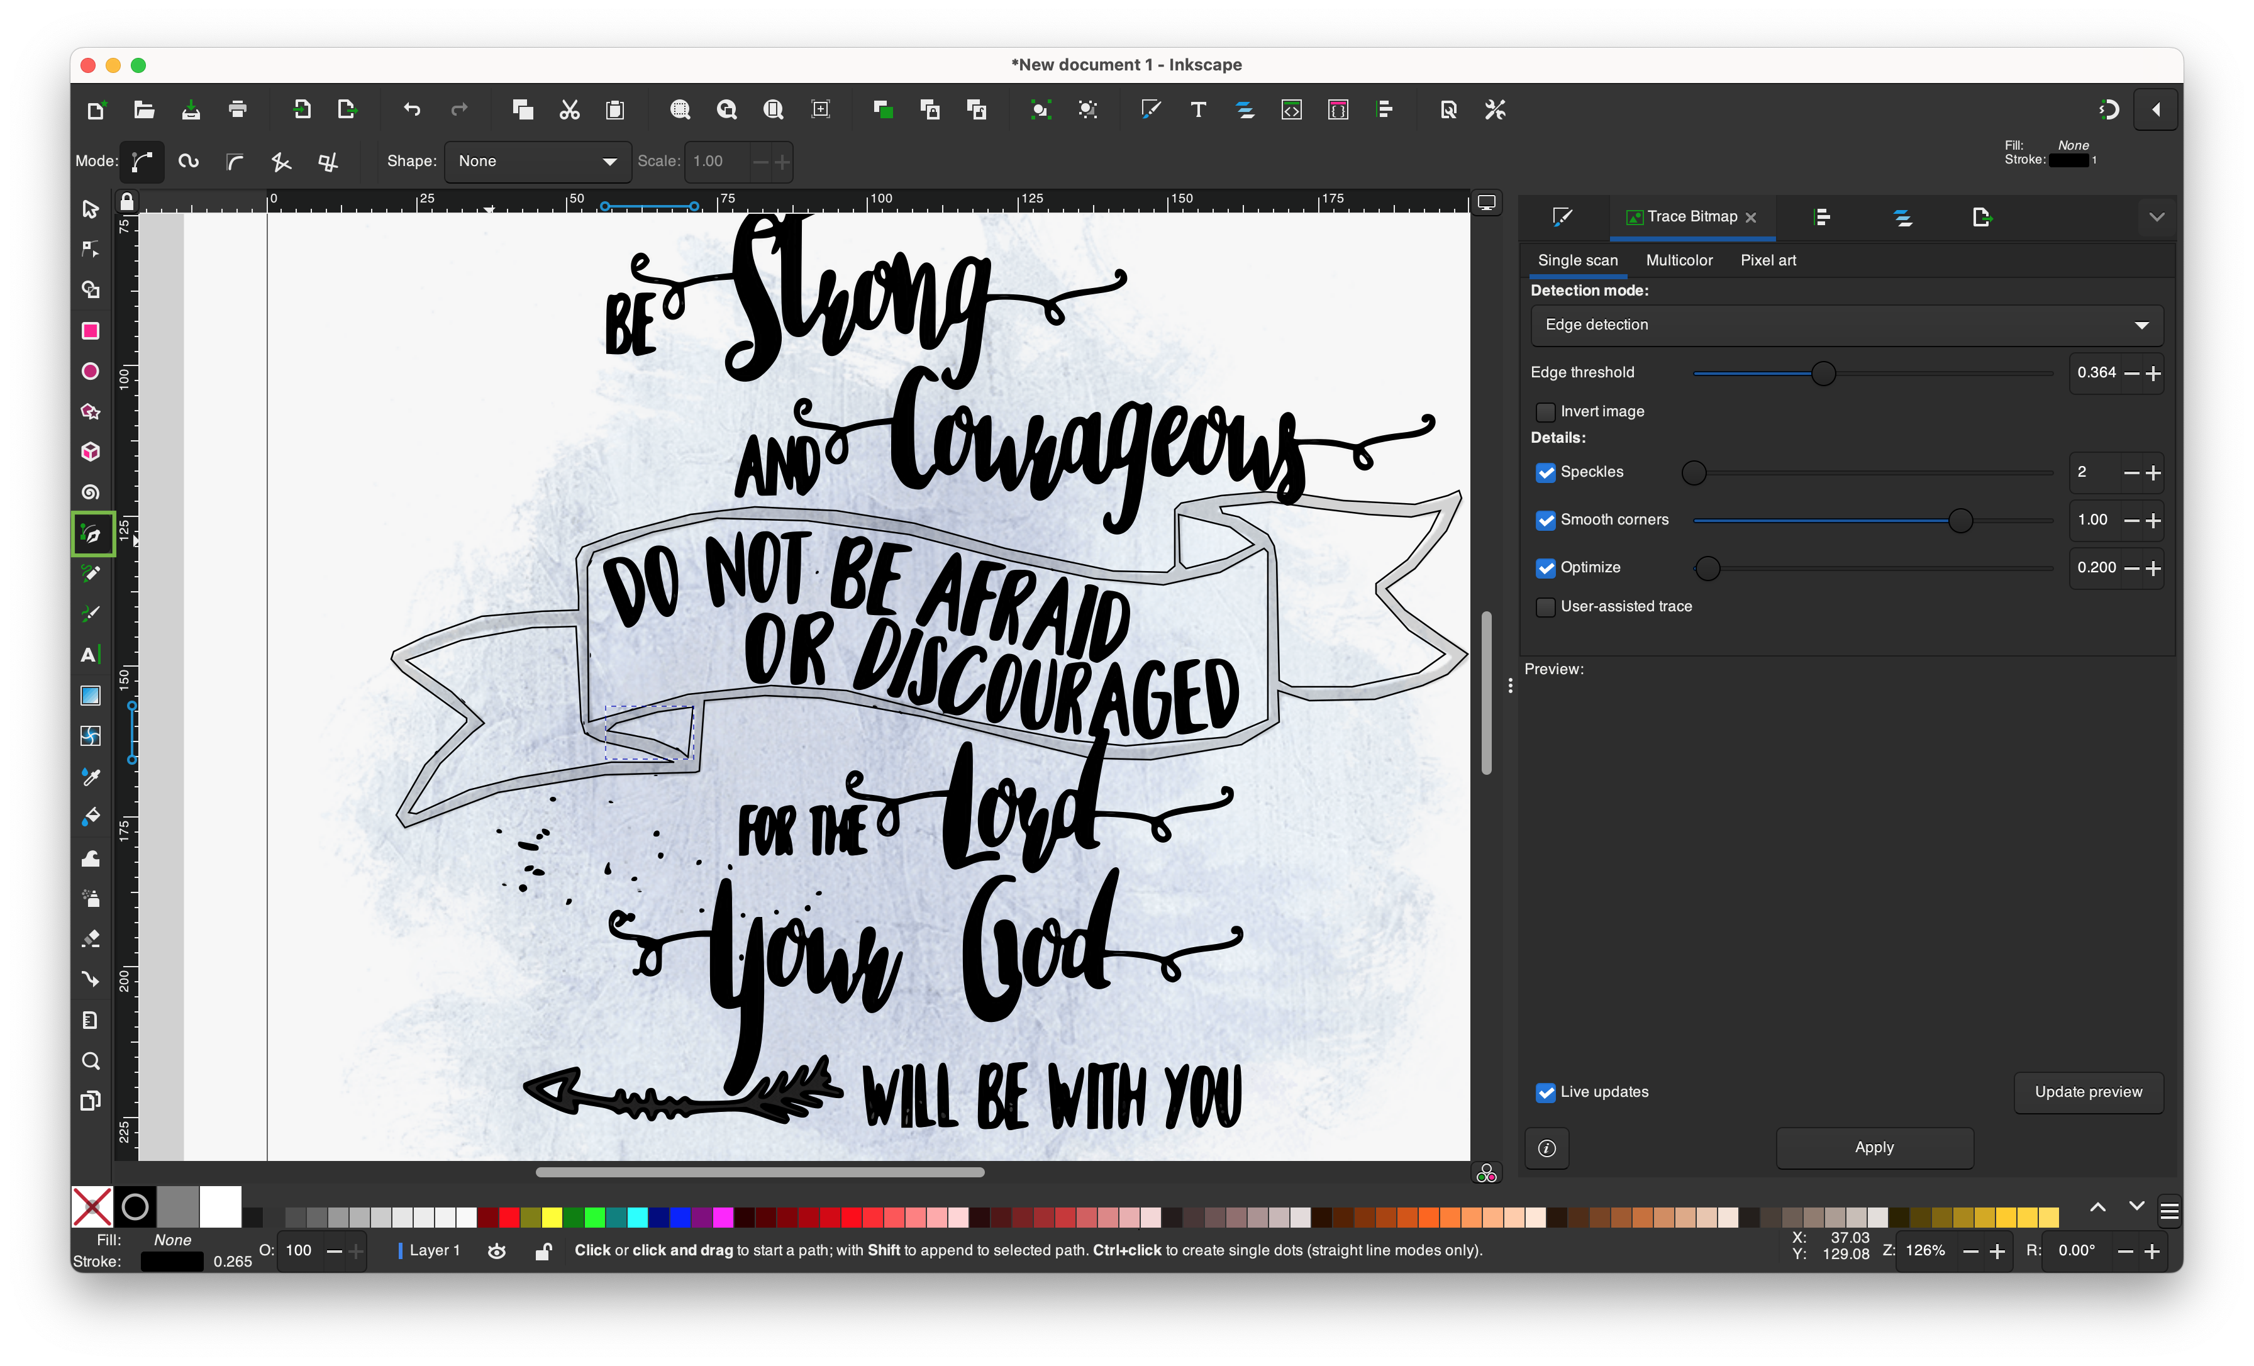Select the Gradient tool
This screenshot has width=2254, height=1366.
pos(90,696)
